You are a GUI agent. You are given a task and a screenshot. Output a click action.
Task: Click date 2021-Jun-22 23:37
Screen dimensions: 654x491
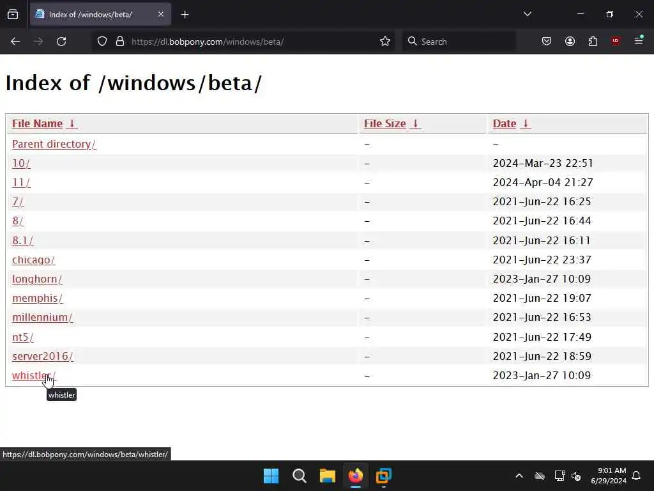pos(542,260)
